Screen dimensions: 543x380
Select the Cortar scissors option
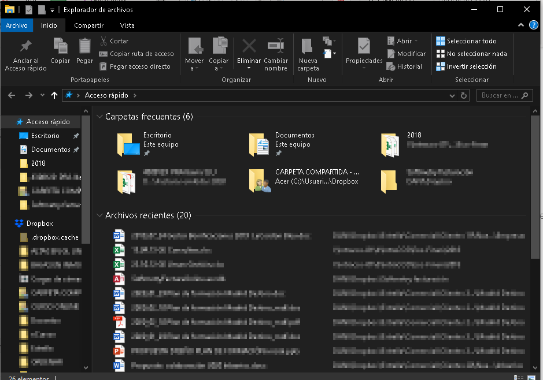114,41
